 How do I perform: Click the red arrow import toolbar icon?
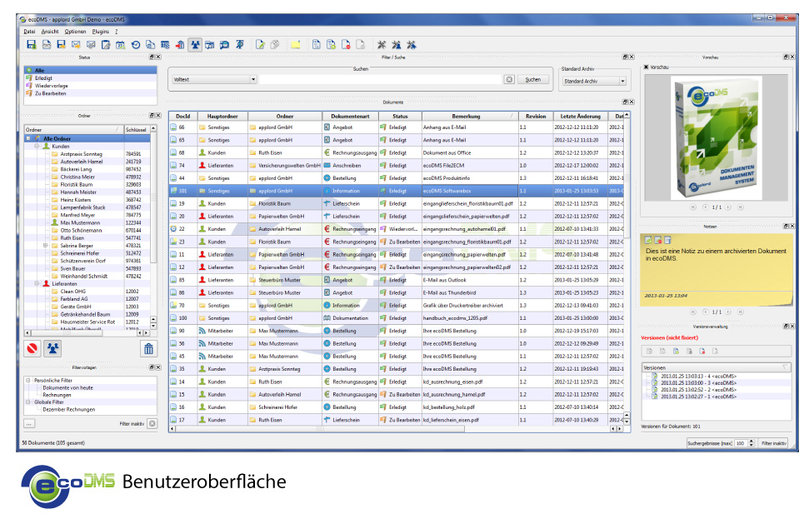click(x=180, y=45)
